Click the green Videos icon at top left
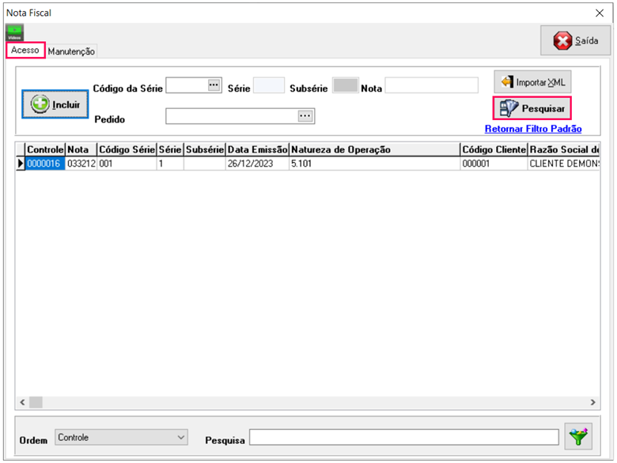This screenshot has height=463, width=617. [14, 34]
